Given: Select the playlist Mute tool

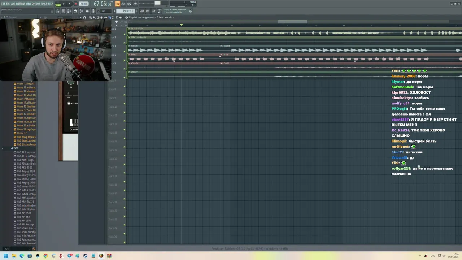Looking at the screenshot, I should [x=102, y=17].
